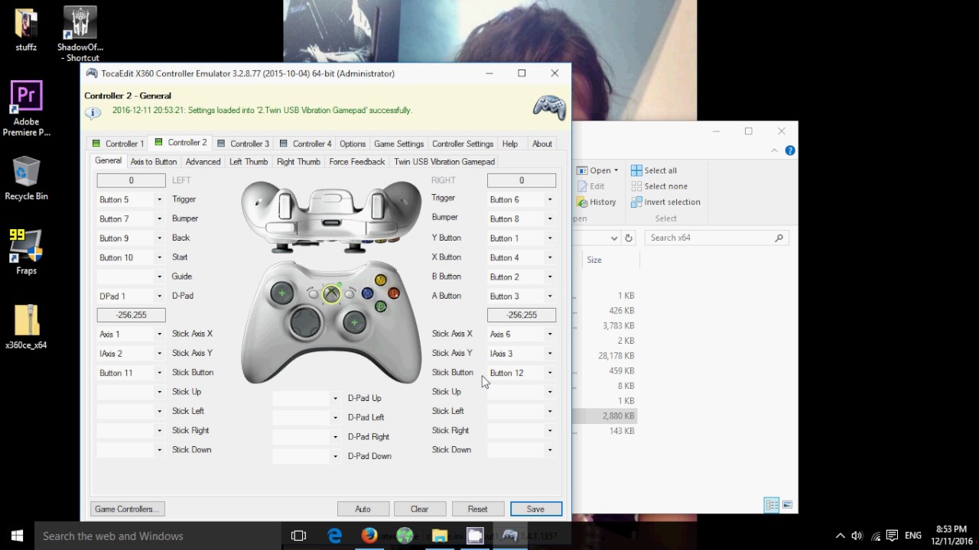Open the network icon in system tray
The height and width of the screenshot is (550, 979).
coord(876,535)
